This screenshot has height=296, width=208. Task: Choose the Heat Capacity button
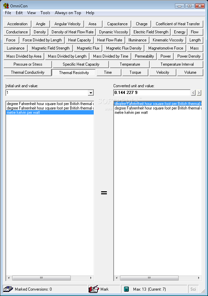(x=80, y=40)
